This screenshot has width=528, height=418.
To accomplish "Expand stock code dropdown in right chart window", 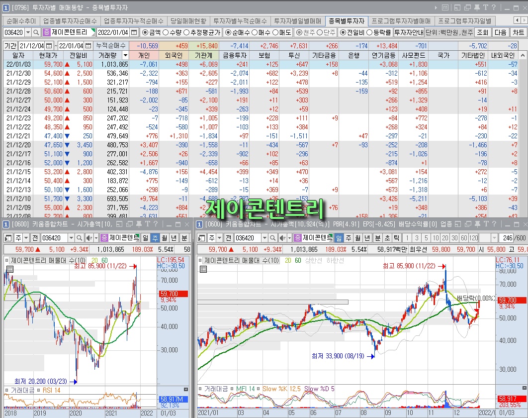I will (x=264, y=238).
